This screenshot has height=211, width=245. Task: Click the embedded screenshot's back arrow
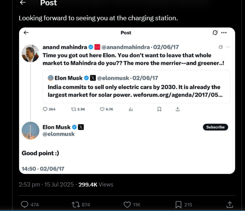pyautogui.click(x=26, y=33)
